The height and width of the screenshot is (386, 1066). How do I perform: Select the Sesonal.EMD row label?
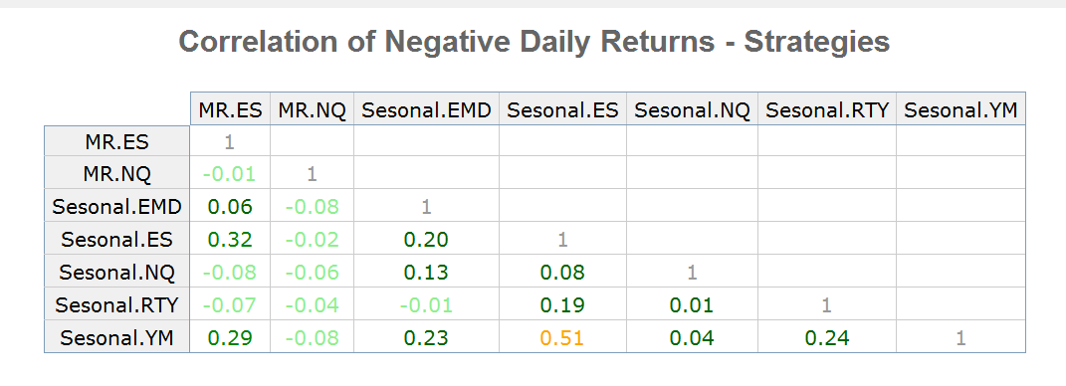tap(116, 206)
